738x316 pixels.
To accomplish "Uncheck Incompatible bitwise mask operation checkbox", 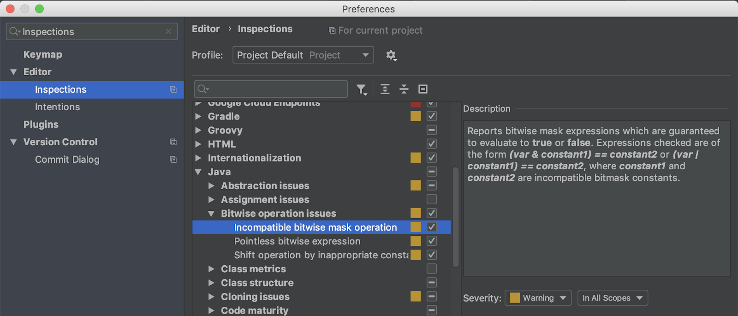I will click(432, 227).
